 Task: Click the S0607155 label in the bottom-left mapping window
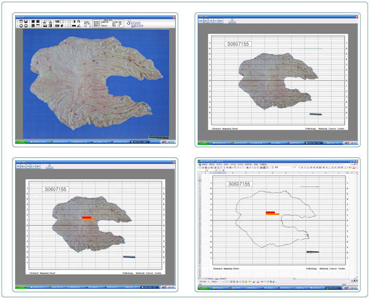pos(56,190)
